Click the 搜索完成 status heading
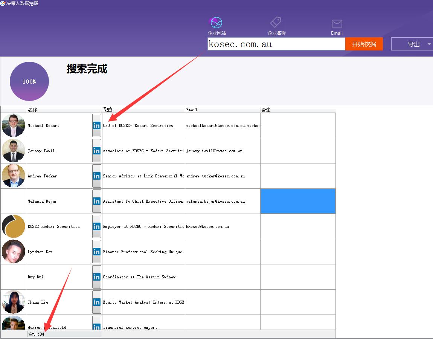The width and height of the screenshot is (433, 339). [x=87, y=69]
